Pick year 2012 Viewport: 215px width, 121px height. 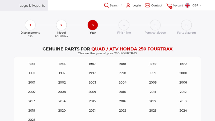pos(183,92)
